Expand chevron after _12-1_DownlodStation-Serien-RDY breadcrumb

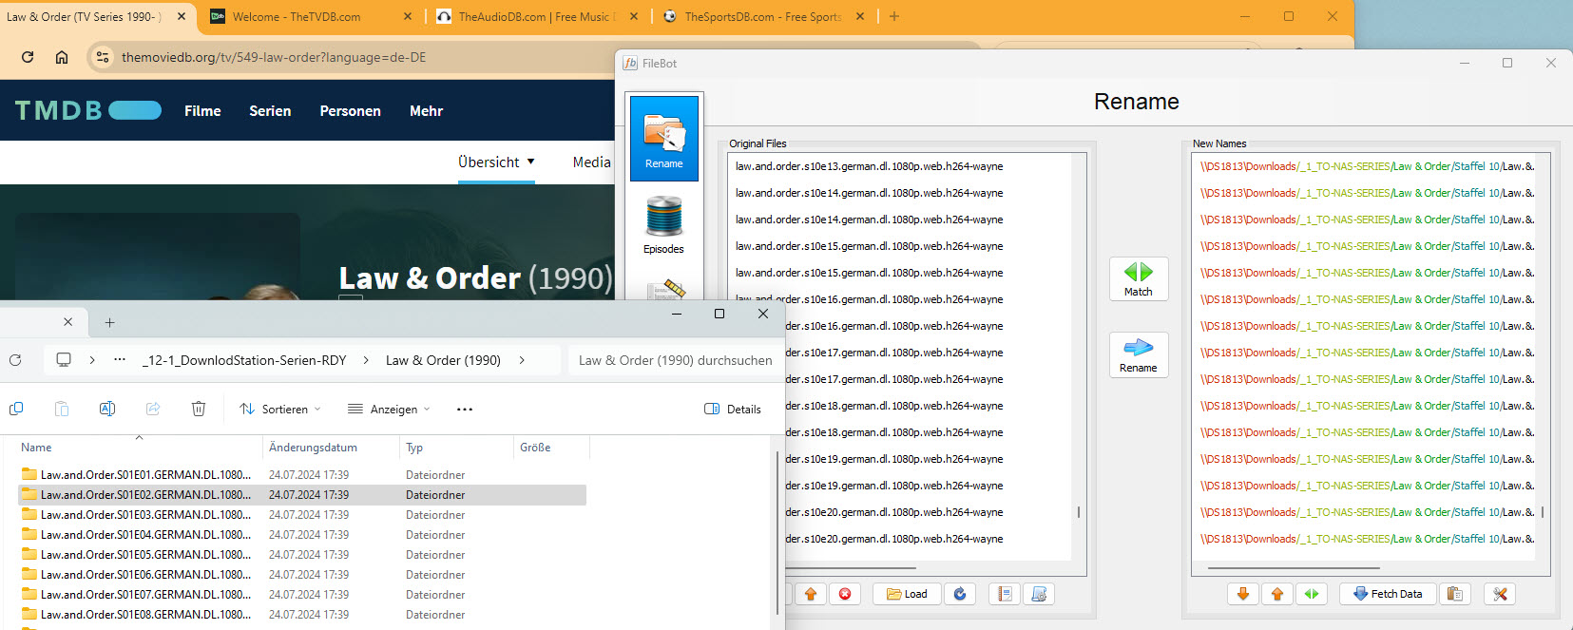366,360
